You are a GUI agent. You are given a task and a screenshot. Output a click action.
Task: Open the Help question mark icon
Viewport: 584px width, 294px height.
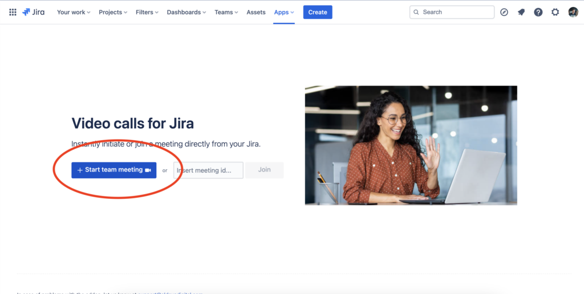click(x=538, y=13)
